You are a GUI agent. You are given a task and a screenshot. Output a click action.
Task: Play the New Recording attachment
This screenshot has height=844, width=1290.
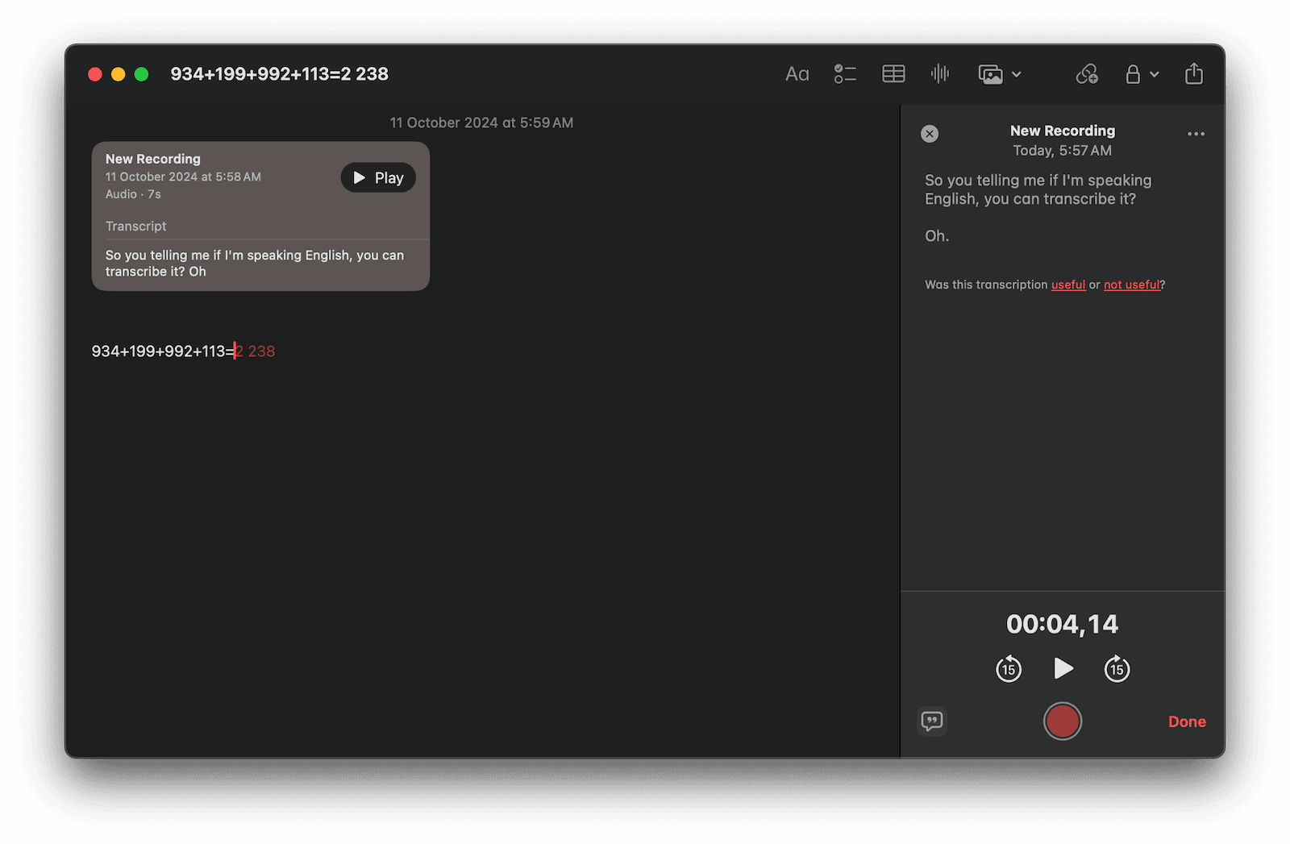tap(378, 177)
